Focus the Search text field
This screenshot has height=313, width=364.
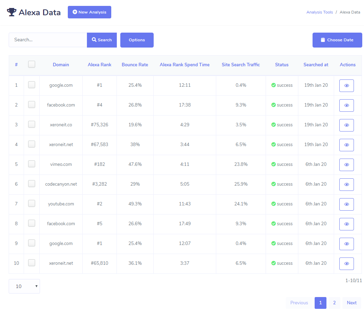tap(48, 40)
